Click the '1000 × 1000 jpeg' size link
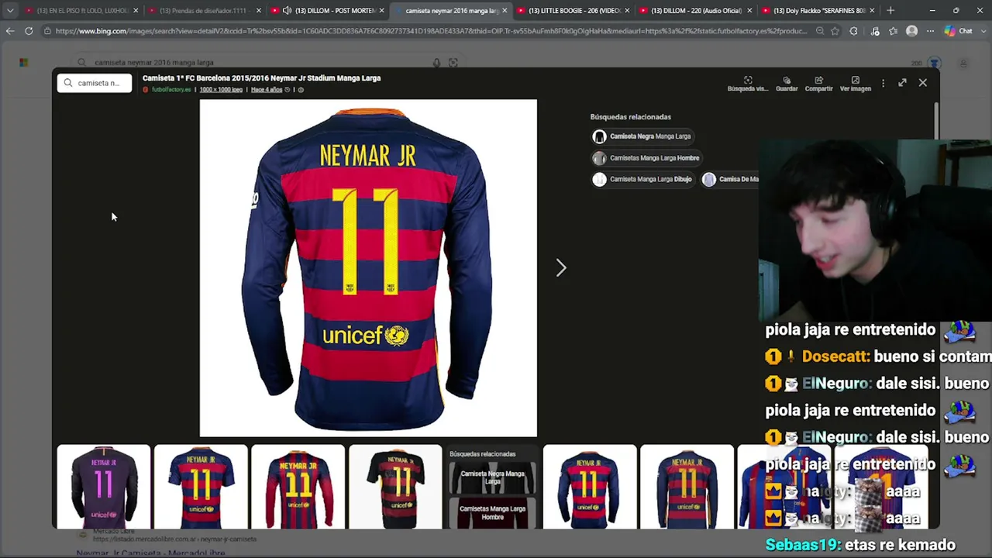 [221, 90]
